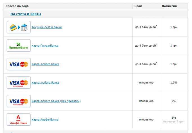Image resolution: width=192 pixels, height=133 pixels.
Task: Open 'Текущий счет в банке' link
Action: pyautogui.click(x=46, y=27)
